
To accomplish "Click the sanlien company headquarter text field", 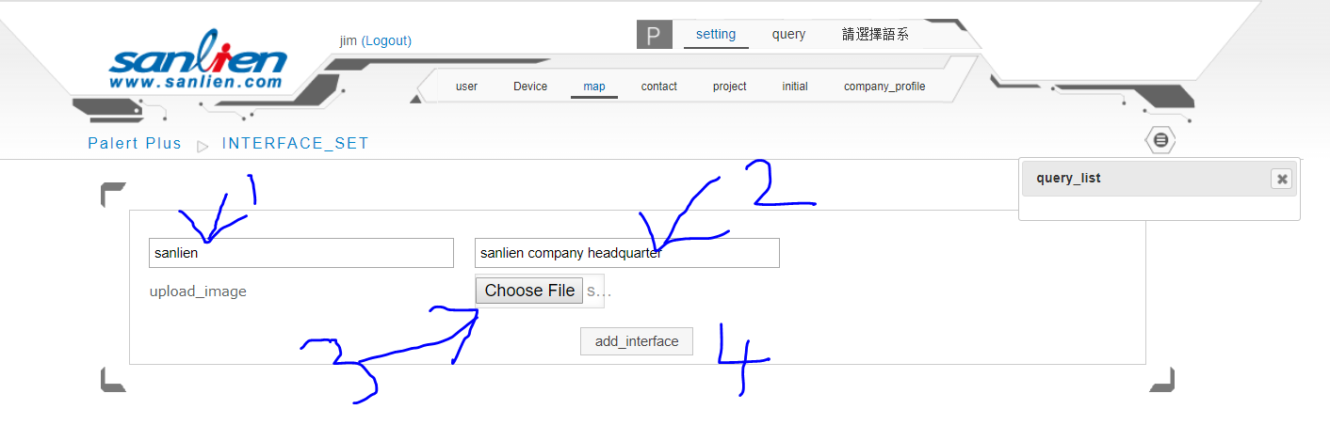I will [626, 253].
